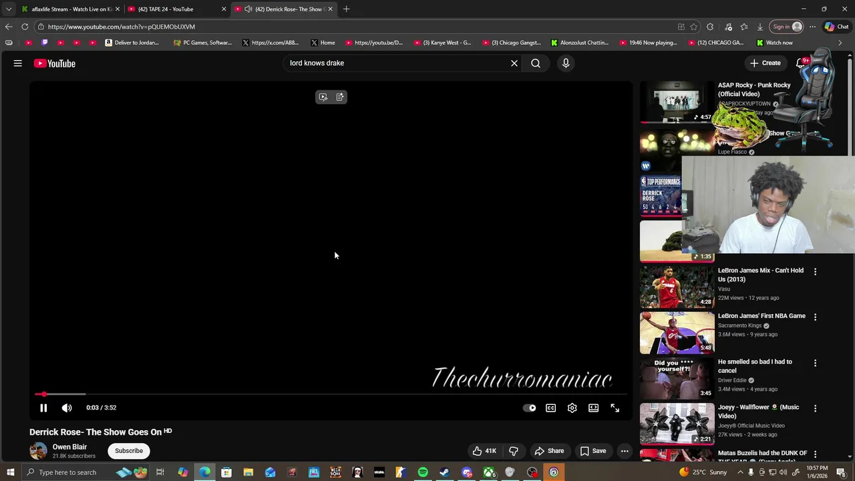Open a new browser tab
This screenshot has width=855, height=481.
point(346,9)
